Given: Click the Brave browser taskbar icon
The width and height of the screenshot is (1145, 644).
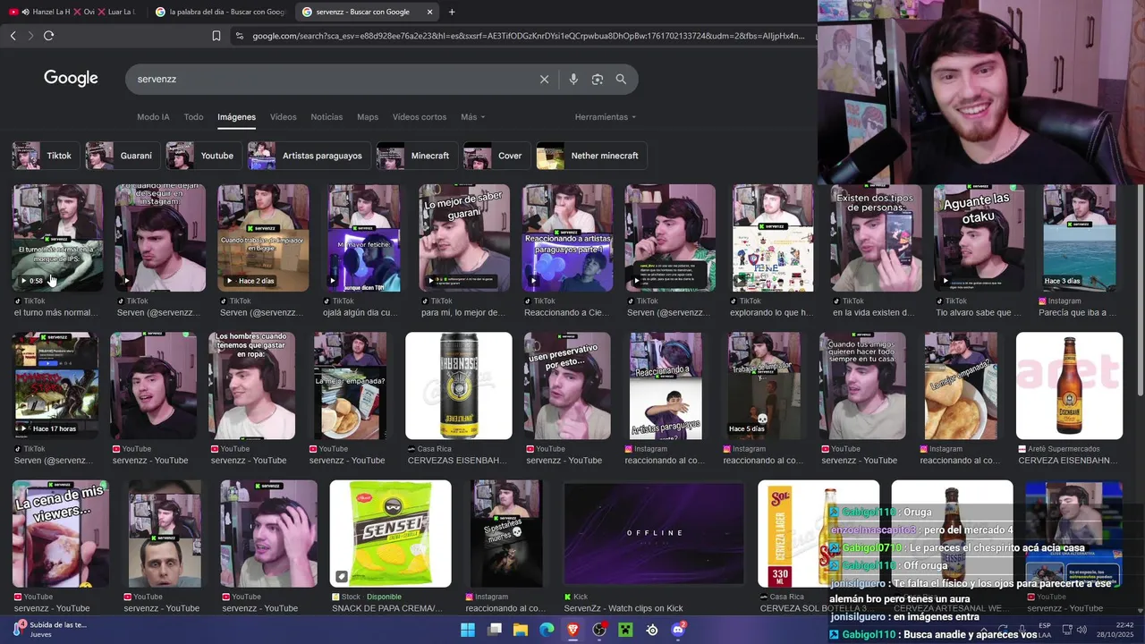Looking at the screenshot, I should 573,630.
